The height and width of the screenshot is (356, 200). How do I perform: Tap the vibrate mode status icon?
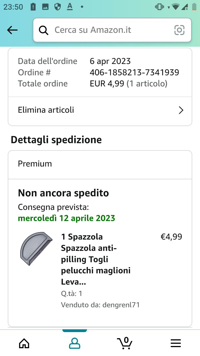(159, 7)
